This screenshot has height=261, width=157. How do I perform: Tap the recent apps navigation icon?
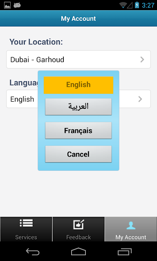click(x=124, y=252)
